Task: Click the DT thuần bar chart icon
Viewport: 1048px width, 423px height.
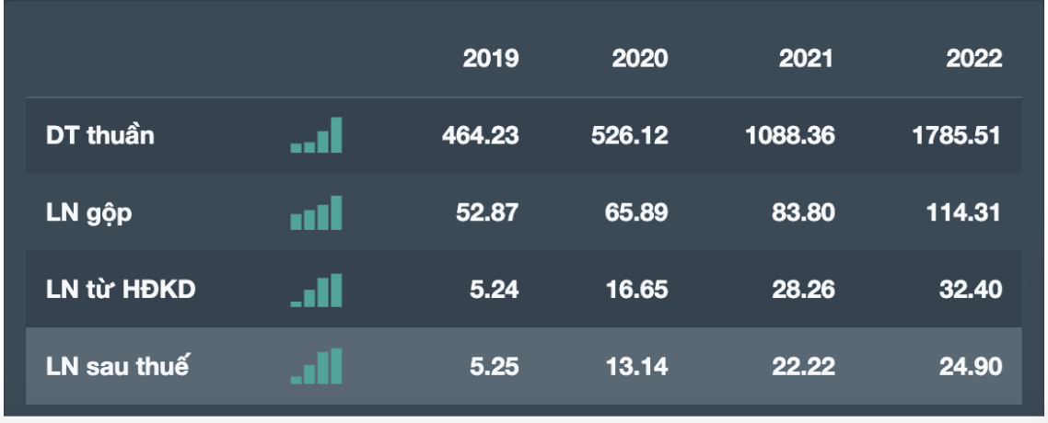Action: point(316,136)
